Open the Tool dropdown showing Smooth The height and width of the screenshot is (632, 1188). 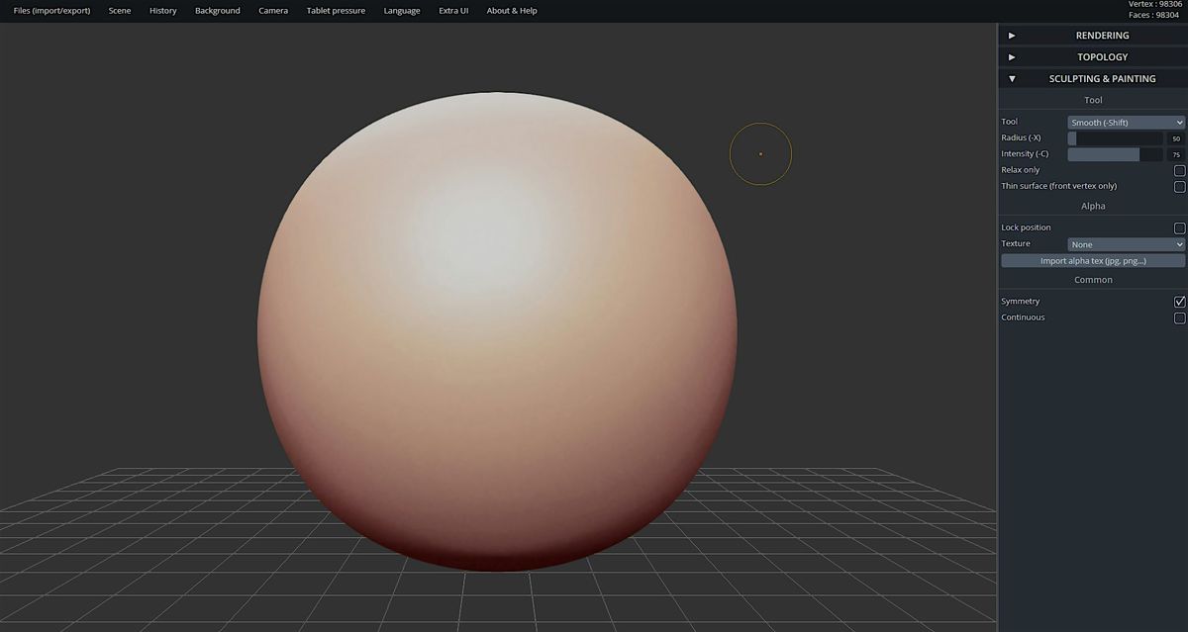point(1126,122)
